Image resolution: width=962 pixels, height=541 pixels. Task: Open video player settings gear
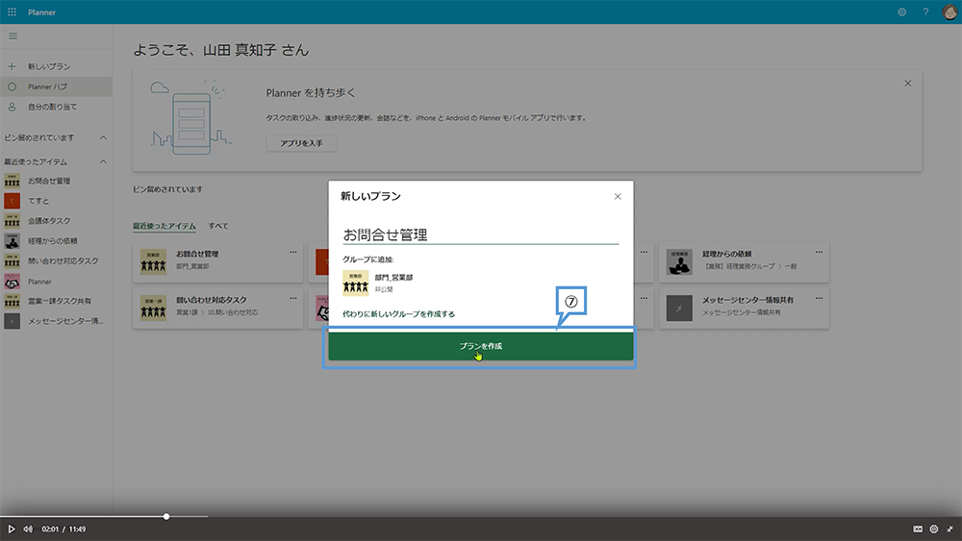coord(934,529)
